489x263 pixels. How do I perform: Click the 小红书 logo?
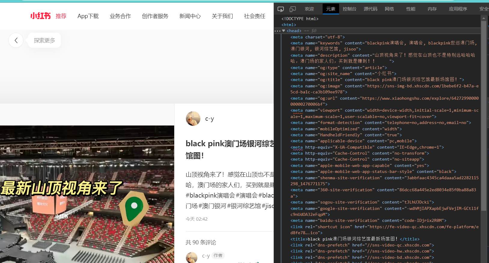click(x=41, y=16)
